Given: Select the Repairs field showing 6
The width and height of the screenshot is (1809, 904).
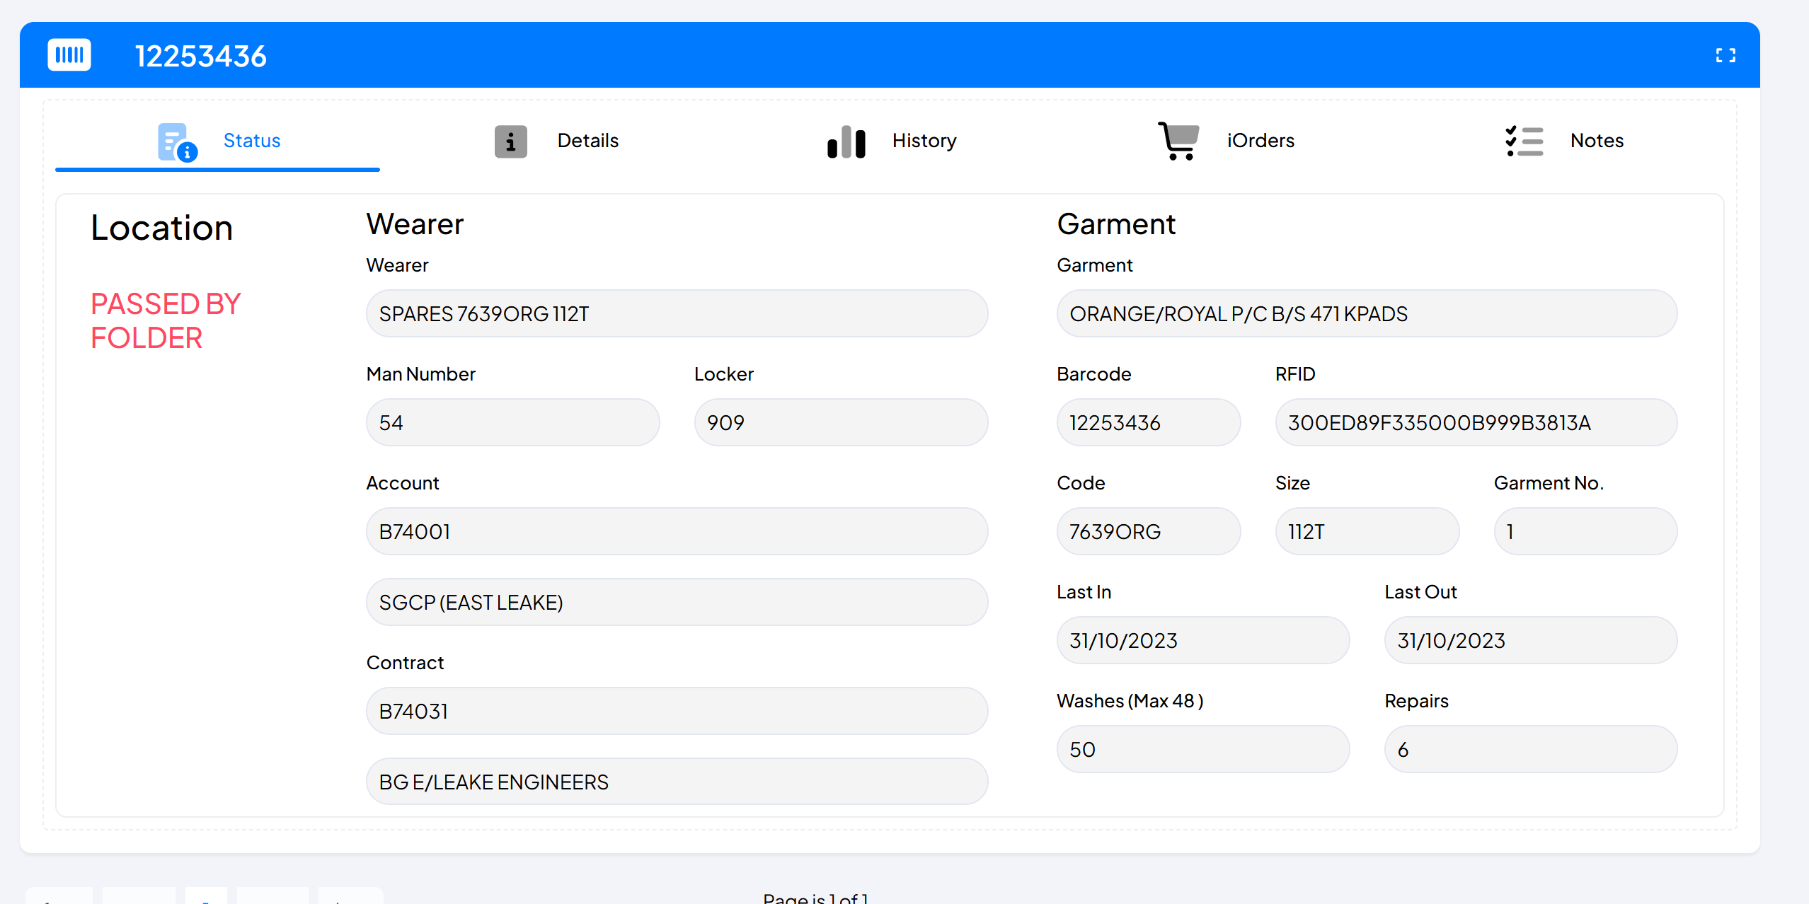Looking at the screenshot, I should [1530, 749].
